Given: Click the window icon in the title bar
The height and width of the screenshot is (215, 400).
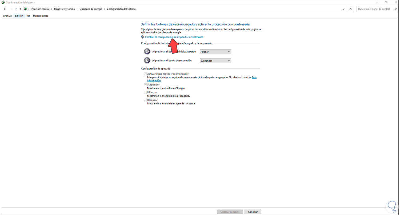Looking at the screenshot, I should click(x=3, y=2).
